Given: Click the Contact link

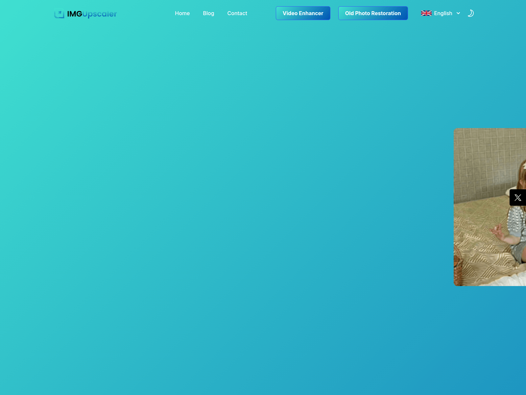Looking at the screenshot, I should click(x=237, y=13).
